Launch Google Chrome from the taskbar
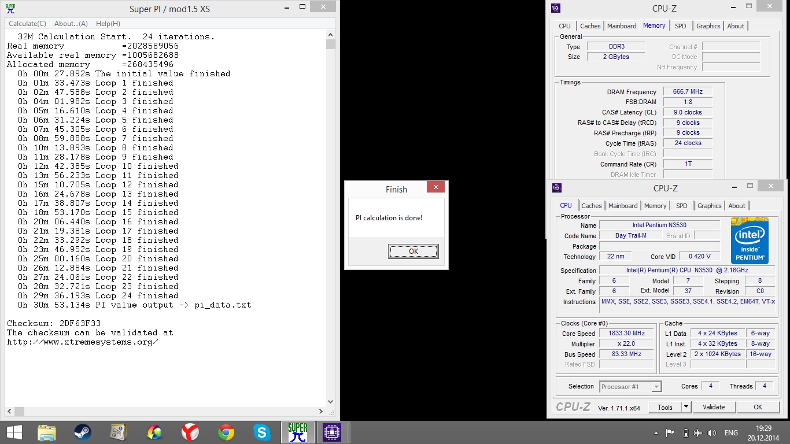This screenshot has height=444, width=790. tap(226, 432)
